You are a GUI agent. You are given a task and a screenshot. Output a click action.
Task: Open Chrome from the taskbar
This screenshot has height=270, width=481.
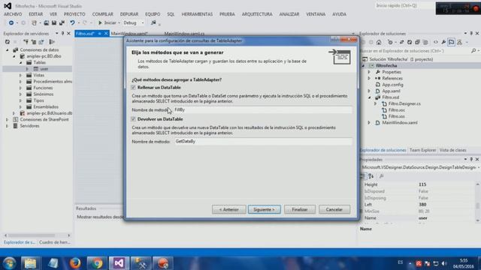97,263
